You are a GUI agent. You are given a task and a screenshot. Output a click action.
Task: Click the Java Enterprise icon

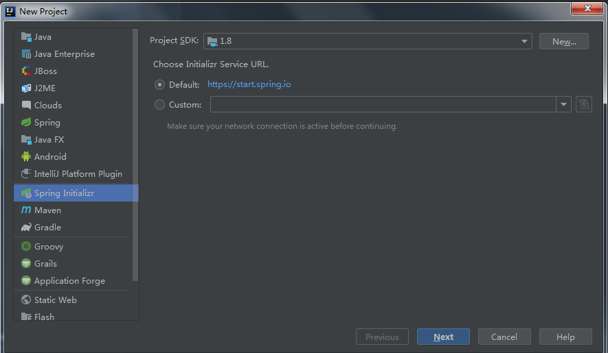click(26, 53)
